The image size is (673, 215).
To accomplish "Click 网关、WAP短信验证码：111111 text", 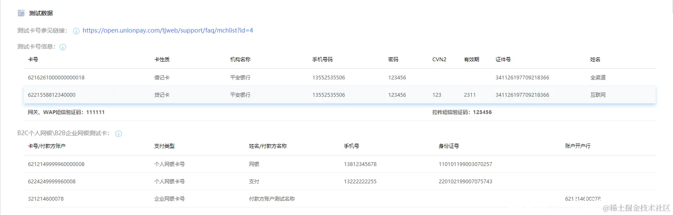I will (x=66, y=112).
